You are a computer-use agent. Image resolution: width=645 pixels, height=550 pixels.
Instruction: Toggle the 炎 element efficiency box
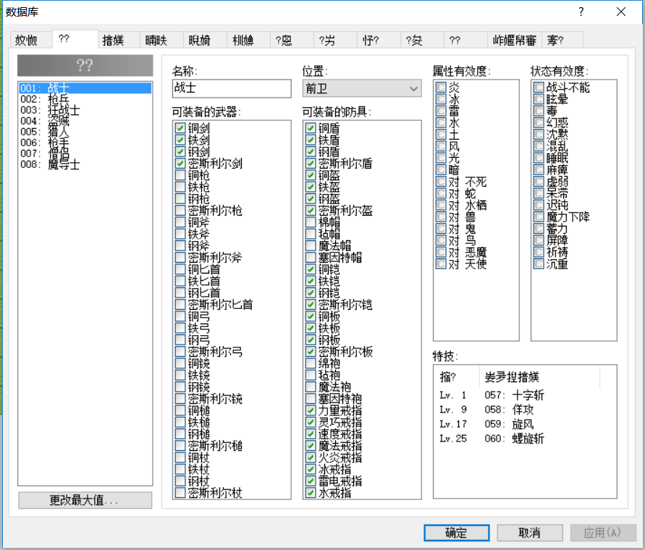point(441,88)
